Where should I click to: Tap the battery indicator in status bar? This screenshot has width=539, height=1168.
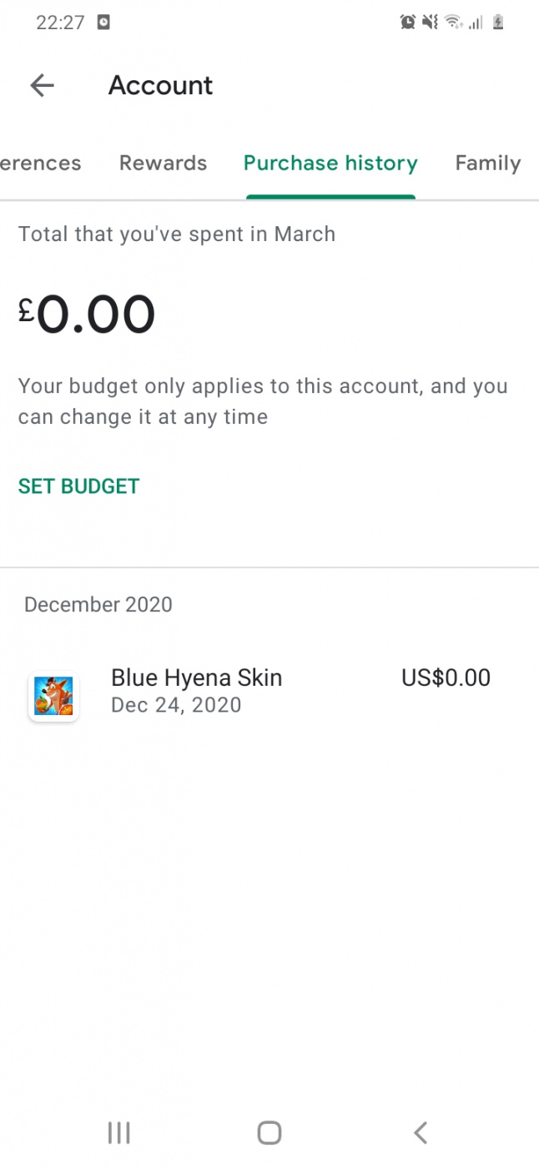click(498, 22)
